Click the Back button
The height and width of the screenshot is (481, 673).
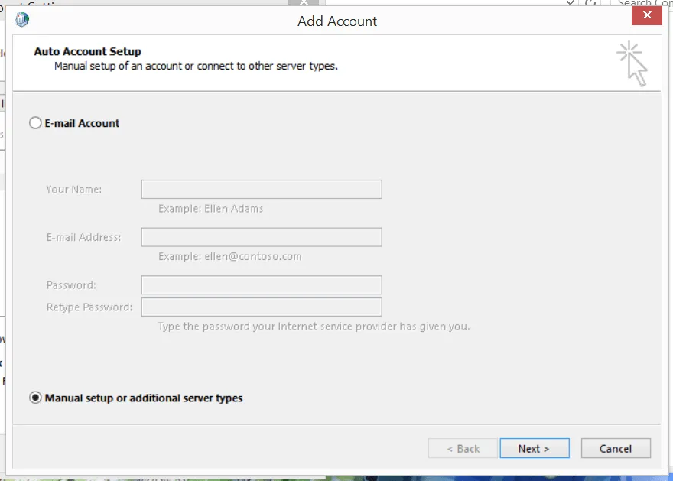(462, 449)
